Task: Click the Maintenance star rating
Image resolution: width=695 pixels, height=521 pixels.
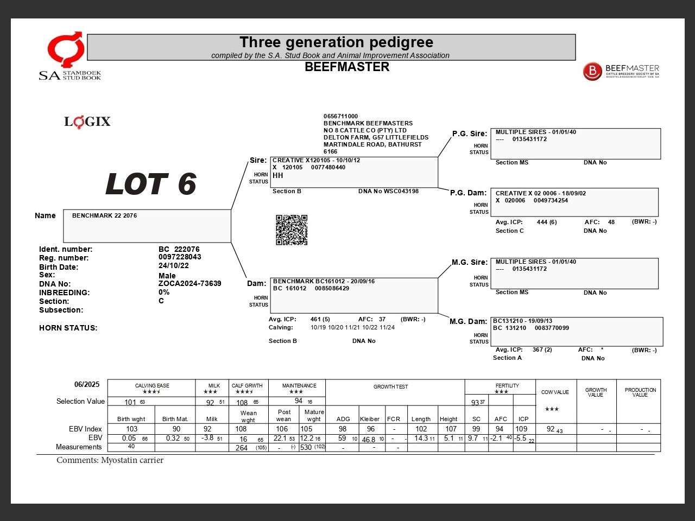Action: point(296,392)
